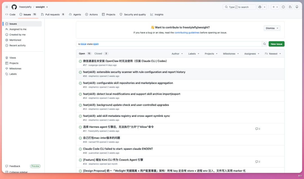Switch to the Agents tab

(x=75, y=15)
